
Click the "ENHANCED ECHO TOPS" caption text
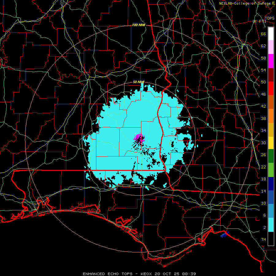click(108, 274)
